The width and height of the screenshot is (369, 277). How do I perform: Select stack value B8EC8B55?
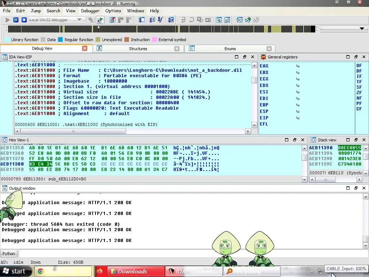click(x=349, y=148)
